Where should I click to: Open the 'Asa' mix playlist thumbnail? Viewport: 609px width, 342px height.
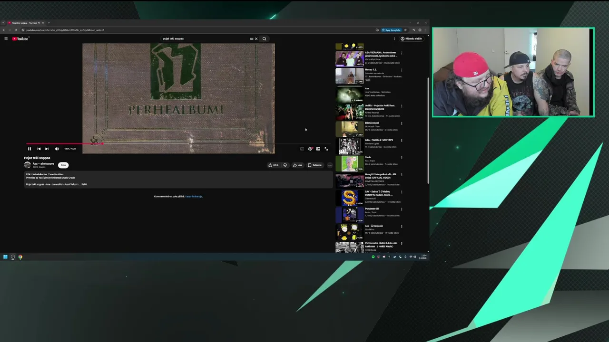tap(350, 94)
